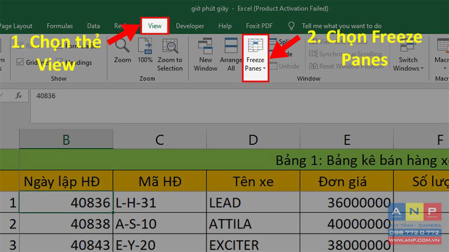
Task: Select the EXCITER cell
Action: click(253, 244)
